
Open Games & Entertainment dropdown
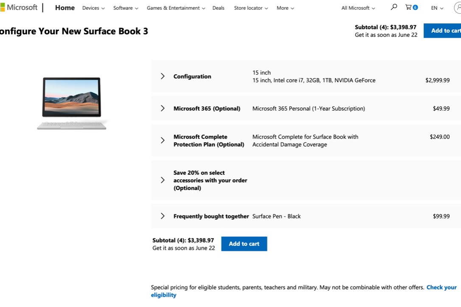pos(176,8)
